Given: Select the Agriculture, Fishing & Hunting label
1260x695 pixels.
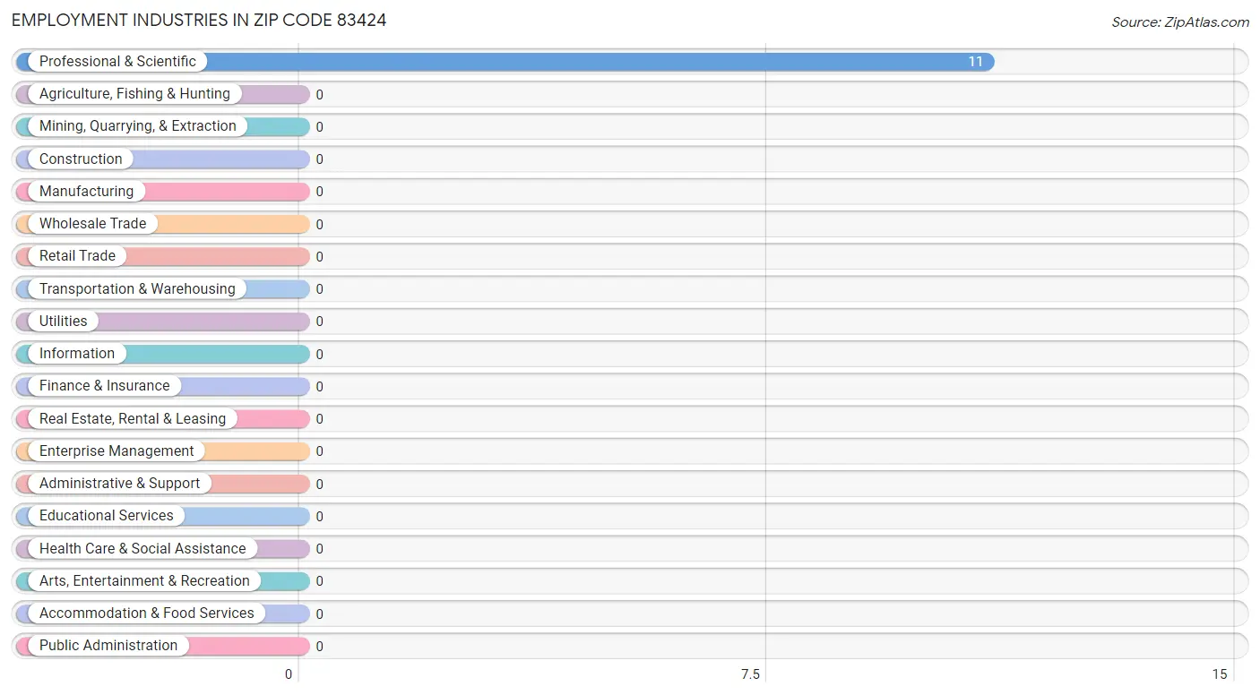Looking at the screenshot, I should pyautogui.click(x=134, y=94).
